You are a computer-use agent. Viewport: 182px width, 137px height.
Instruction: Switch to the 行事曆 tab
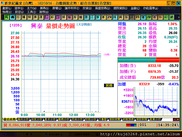103,119
